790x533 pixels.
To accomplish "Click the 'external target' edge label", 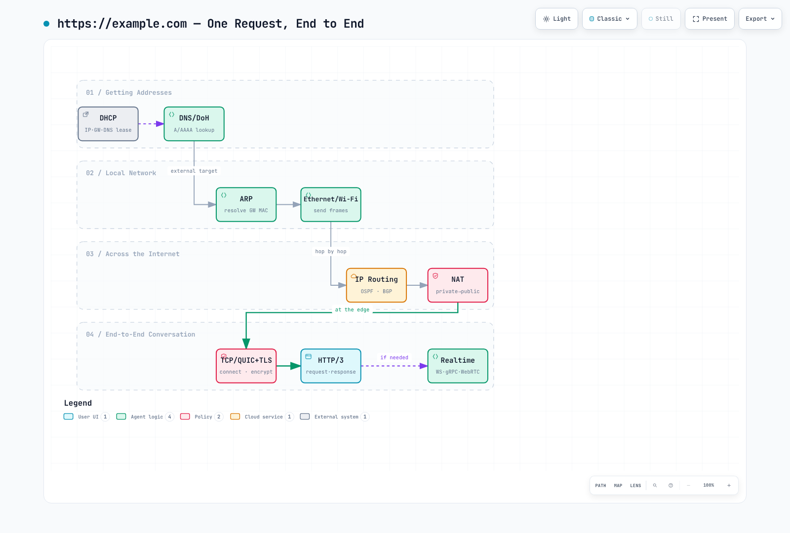I will (194, 171).
